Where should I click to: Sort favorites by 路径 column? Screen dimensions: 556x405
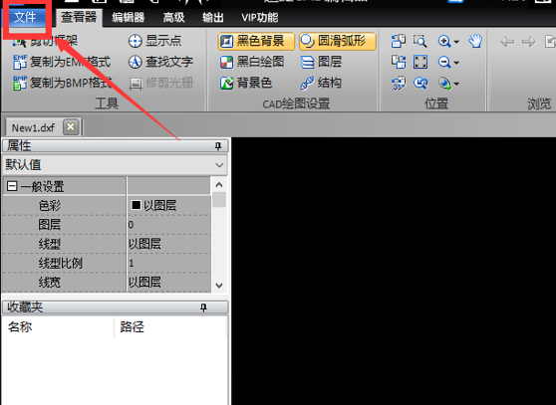(170, 326)
